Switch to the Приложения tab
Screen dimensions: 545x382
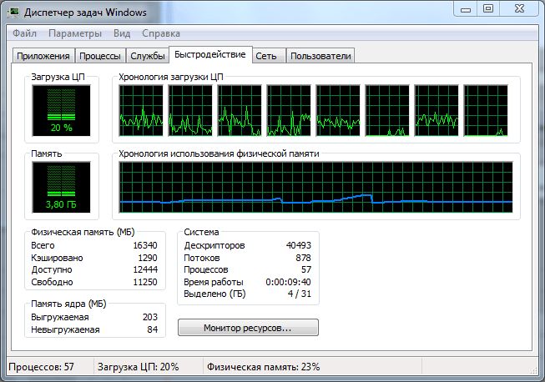tap(43, 56)
